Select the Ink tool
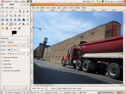 pos(24,24)
